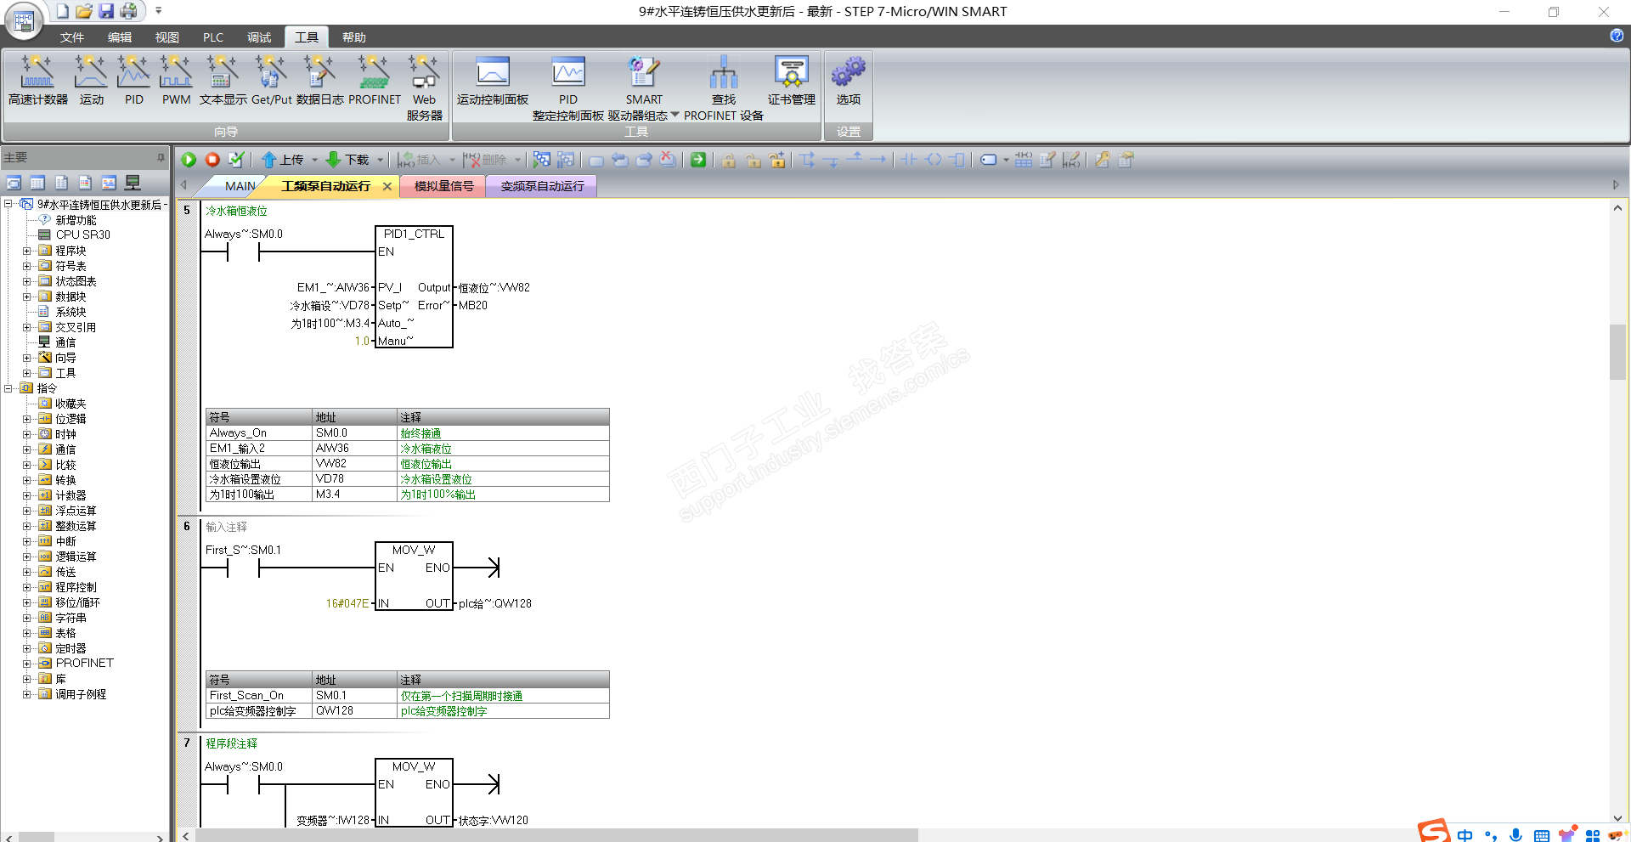Screen dimensions: 1631x842
Task: Start the PWM wizard
Action: pos(176,81)
